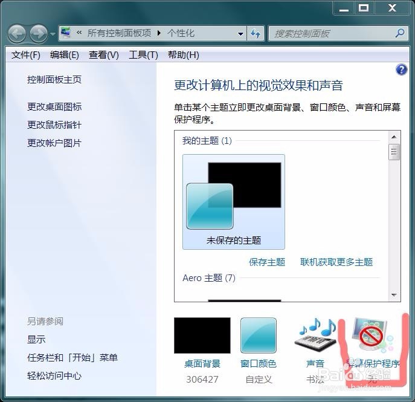Refresh the page with the refresh icon
Screen dimensions: 415x402
(256, 34)
